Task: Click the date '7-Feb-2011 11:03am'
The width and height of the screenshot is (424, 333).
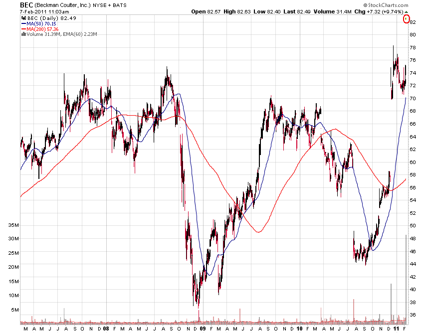Action: [x=44, y=12]
